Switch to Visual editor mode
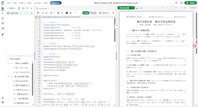Image resolution: width=198 pixels, height=107 pixels. [x=93, y=13]
